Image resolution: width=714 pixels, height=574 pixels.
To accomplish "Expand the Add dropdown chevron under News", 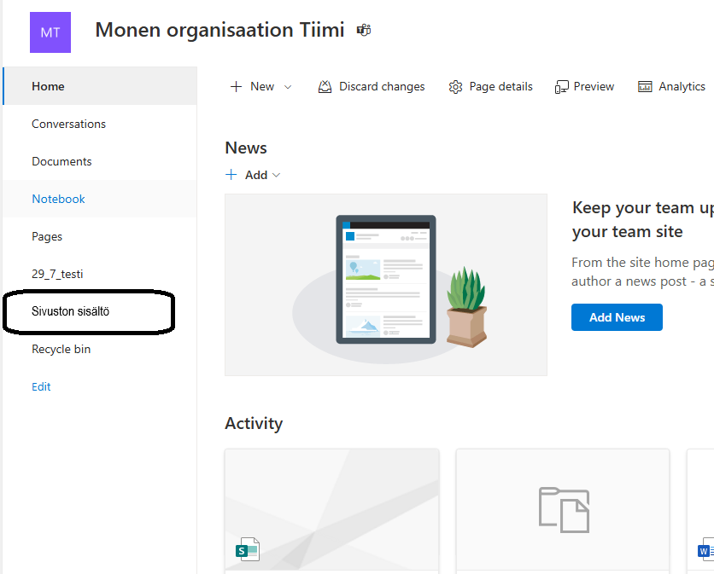I will (x=276, y=175).
